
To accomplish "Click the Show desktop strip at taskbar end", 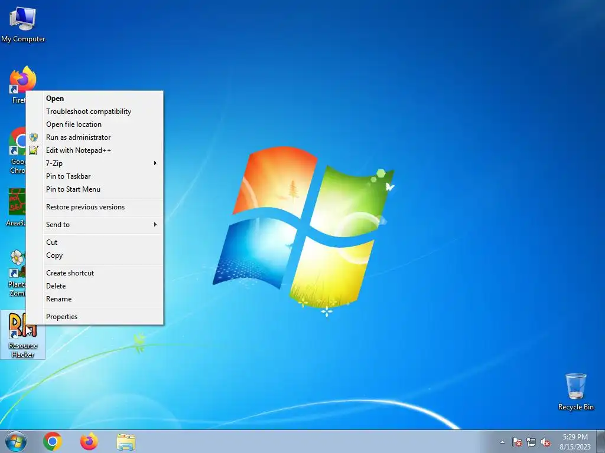I will pos(601,441).
